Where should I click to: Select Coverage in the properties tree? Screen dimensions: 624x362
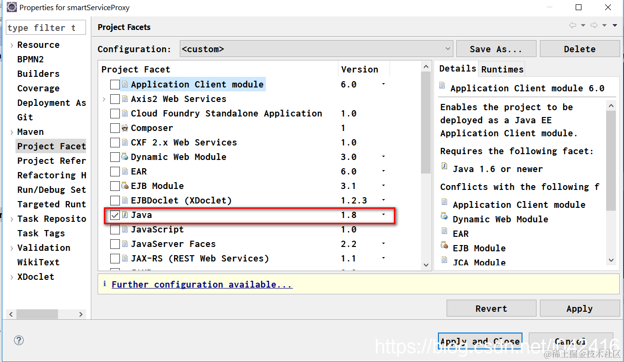point(38,88)
